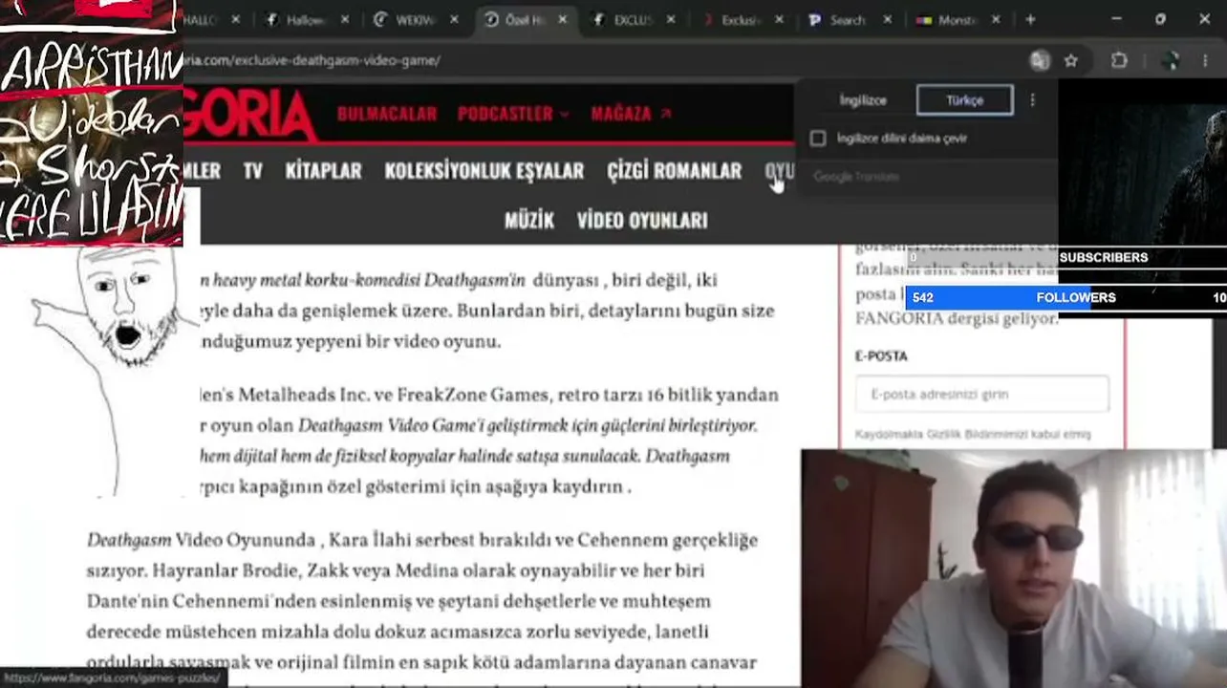This screenshot has height=688, width=1227.
Task: Open the MÜZİK navigation item
Action: [x=529, y=221]
